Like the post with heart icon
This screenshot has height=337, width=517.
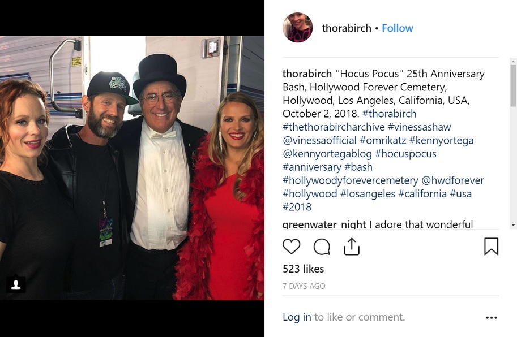tap(292, 247)
